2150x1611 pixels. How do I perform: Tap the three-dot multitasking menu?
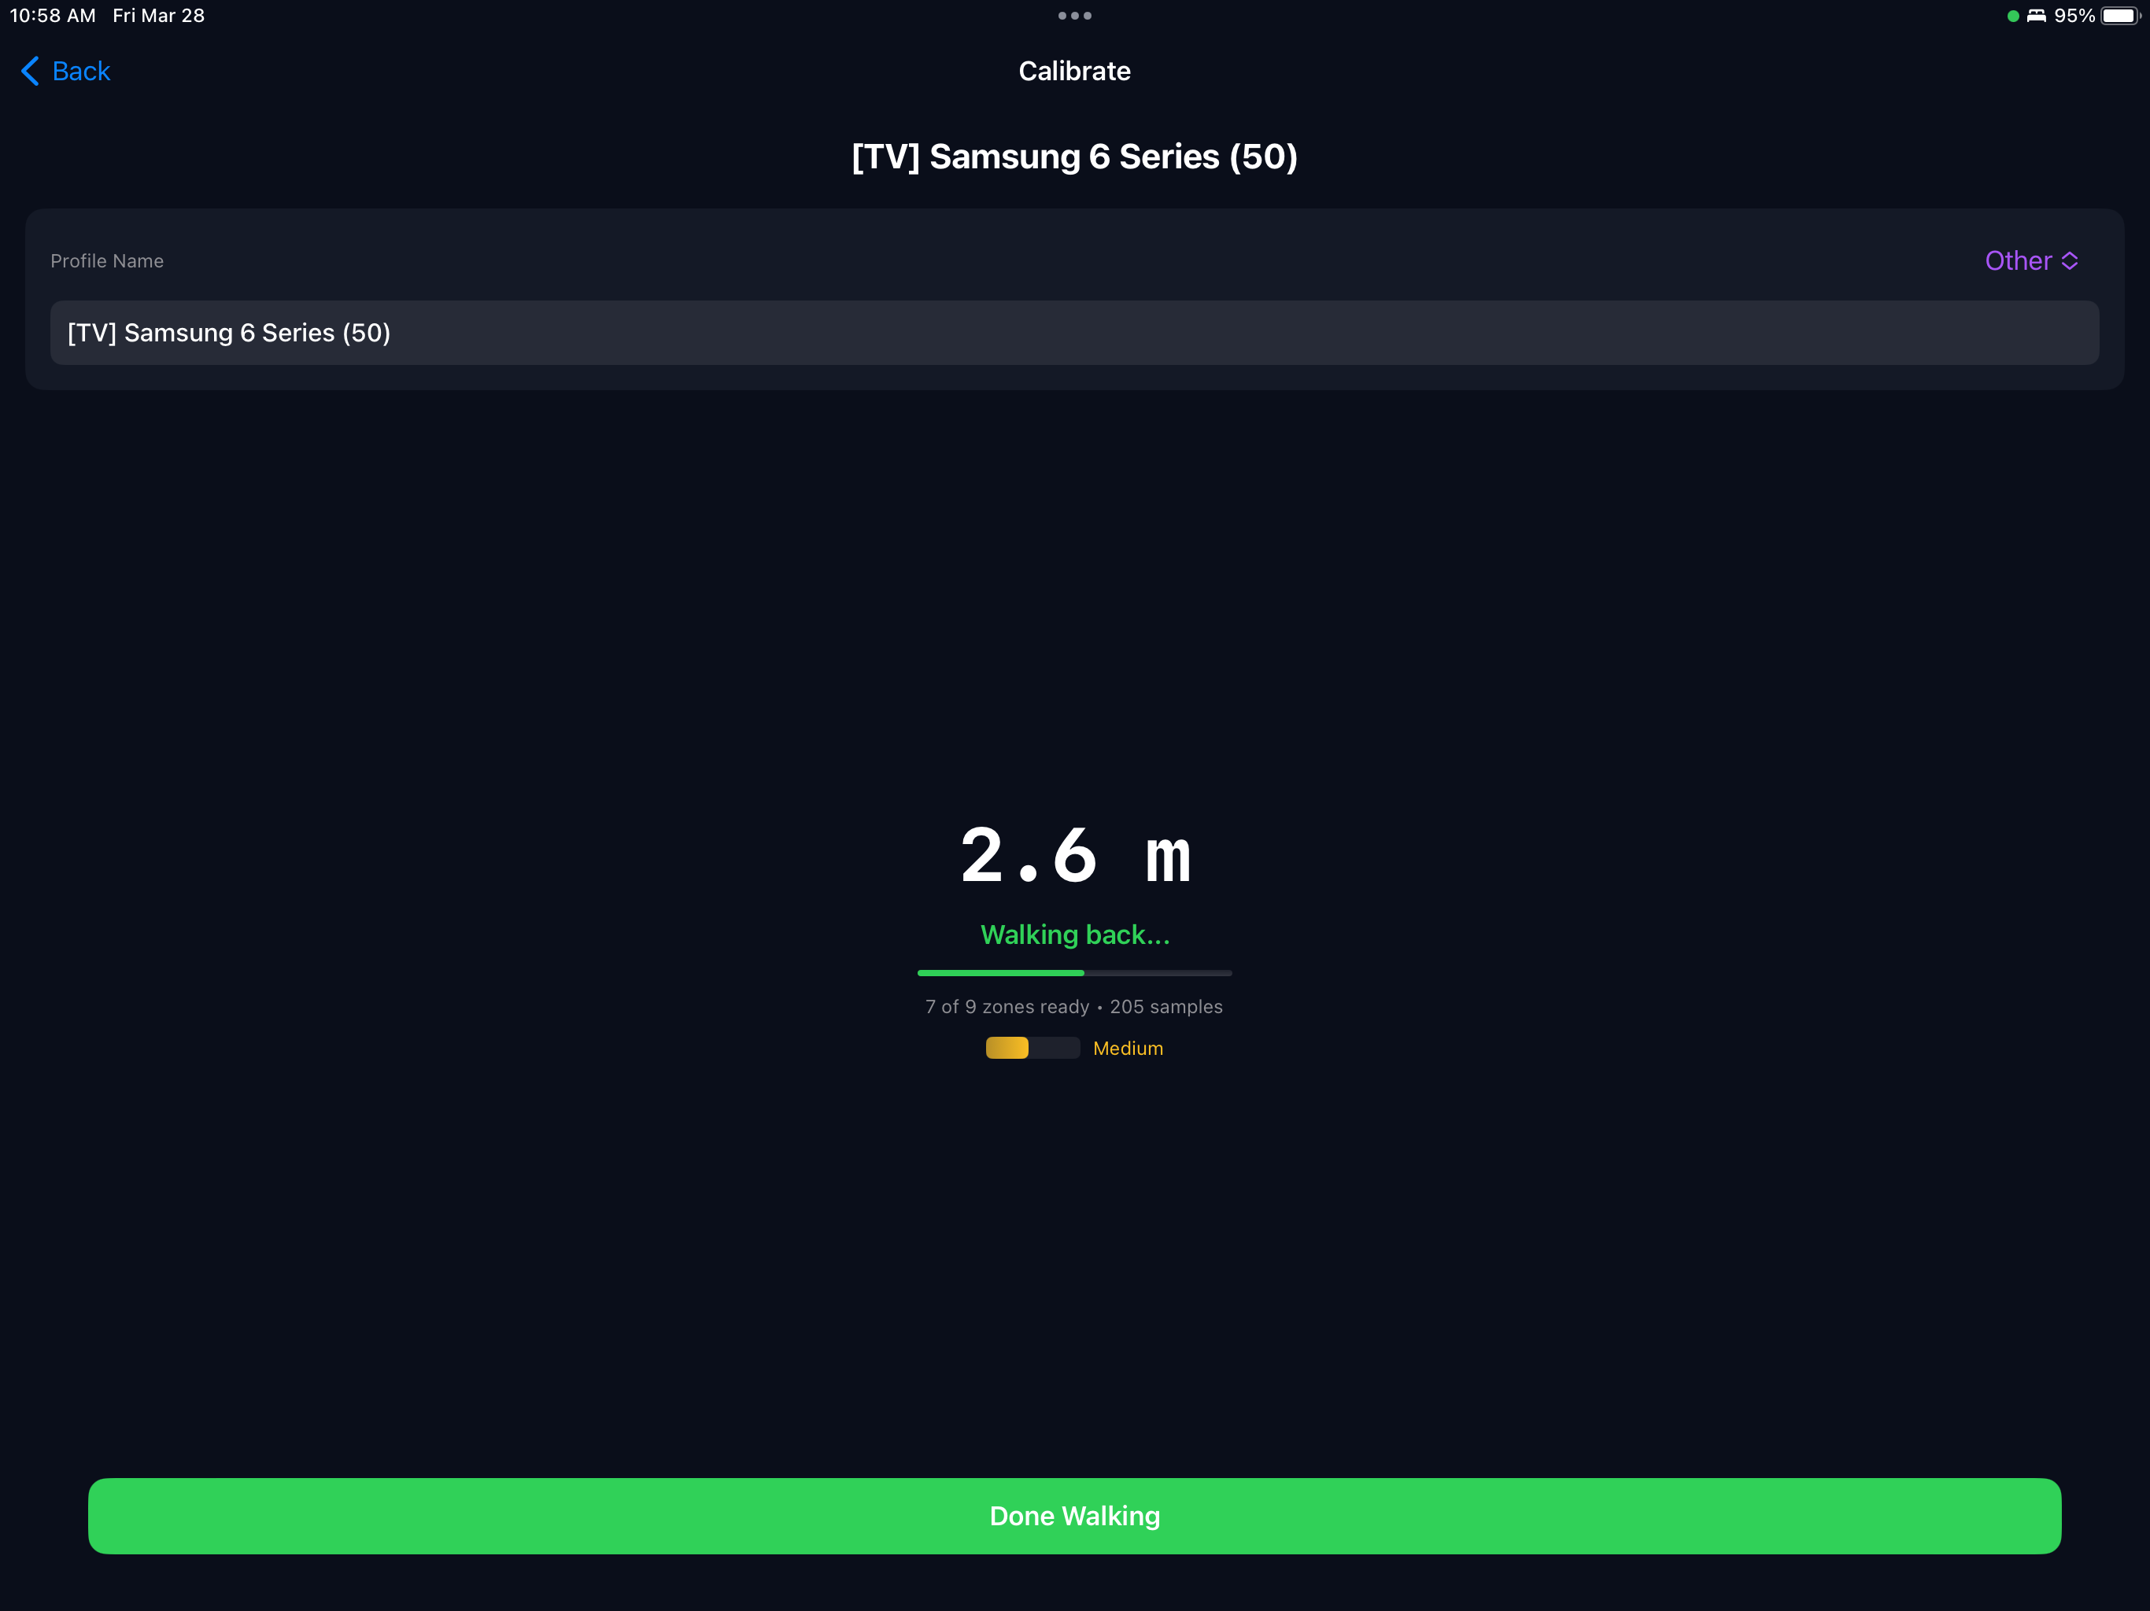click(1074, 16)
